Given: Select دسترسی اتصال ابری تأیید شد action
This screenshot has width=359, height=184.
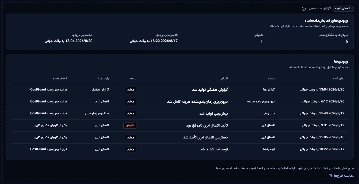Looking at the screenshot, I should (205, 138).
